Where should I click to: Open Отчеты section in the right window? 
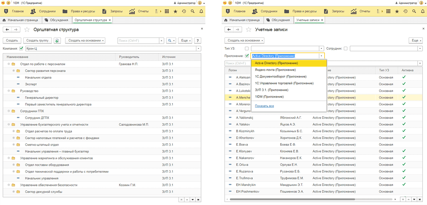click(x=361, y=11)
